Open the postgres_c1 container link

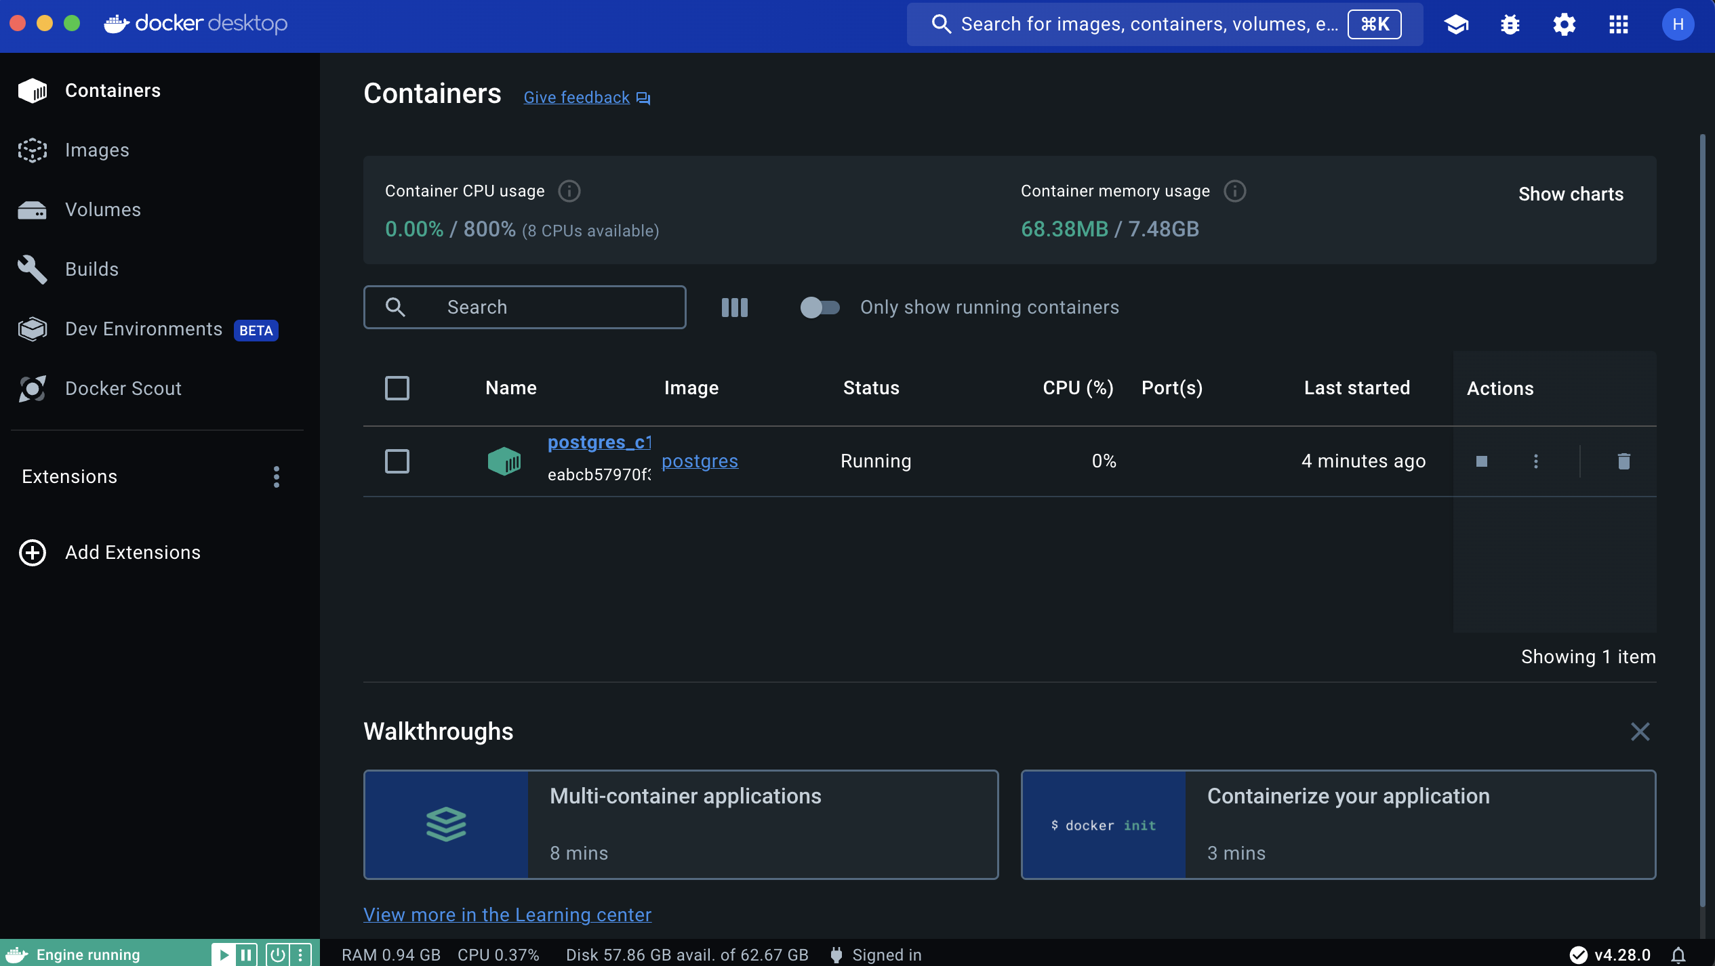(599, 442)
